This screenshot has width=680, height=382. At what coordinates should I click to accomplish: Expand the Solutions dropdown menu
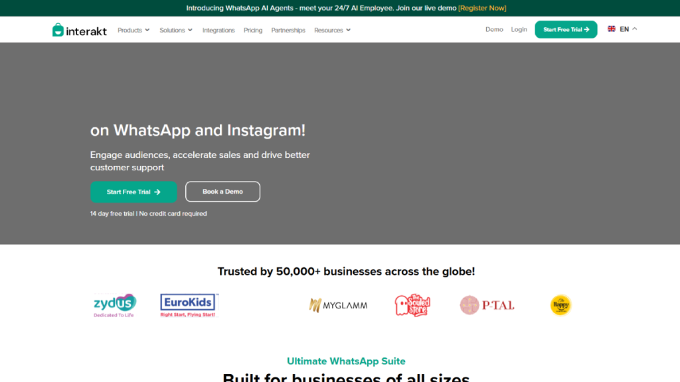click(176, 30)
